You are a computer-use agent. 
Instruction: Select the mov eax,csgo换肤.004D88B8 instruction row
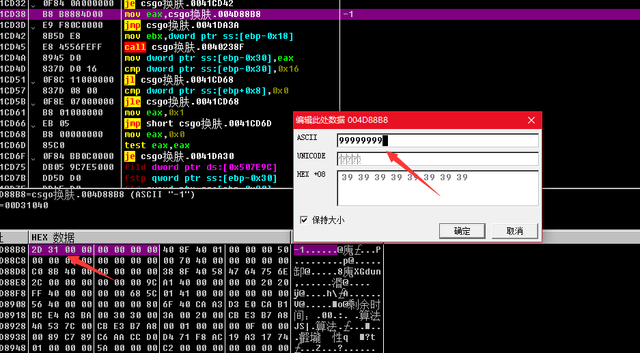[193, 14]
